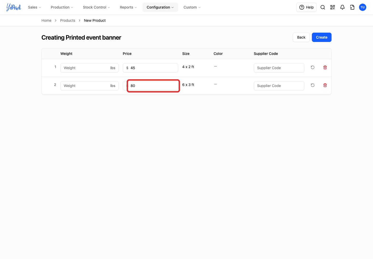Go to Products breadcrumb
Image resolution: width=373 pixels, height=259 pixels.
pos(68,20)
